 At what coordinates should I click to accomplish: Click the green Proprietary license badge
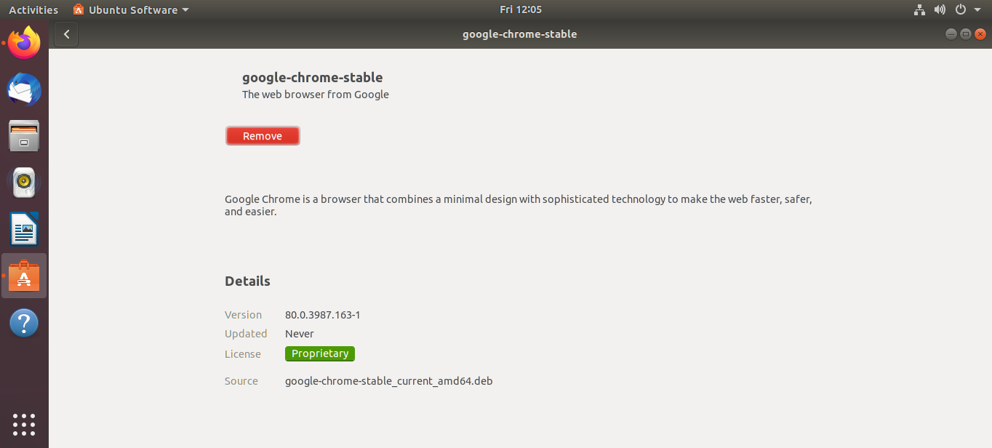320,354
